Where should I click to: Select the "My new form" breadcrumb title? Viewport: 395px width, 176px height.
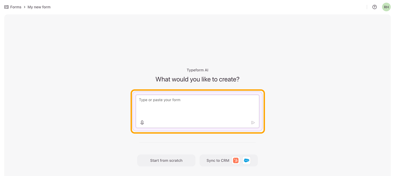[x=39, y=7]
